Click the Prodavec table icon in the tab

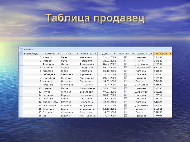[x=22, y=49]
